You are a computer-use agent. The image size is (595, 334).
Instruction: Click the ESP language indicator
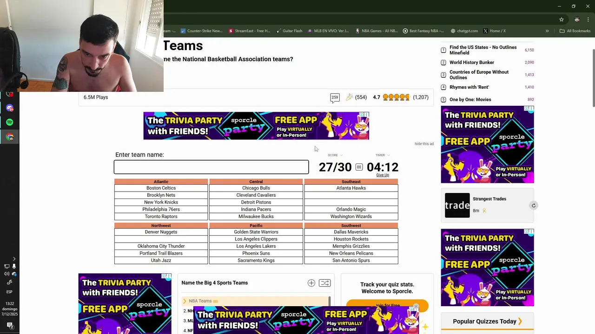click(x=9, y=292)
